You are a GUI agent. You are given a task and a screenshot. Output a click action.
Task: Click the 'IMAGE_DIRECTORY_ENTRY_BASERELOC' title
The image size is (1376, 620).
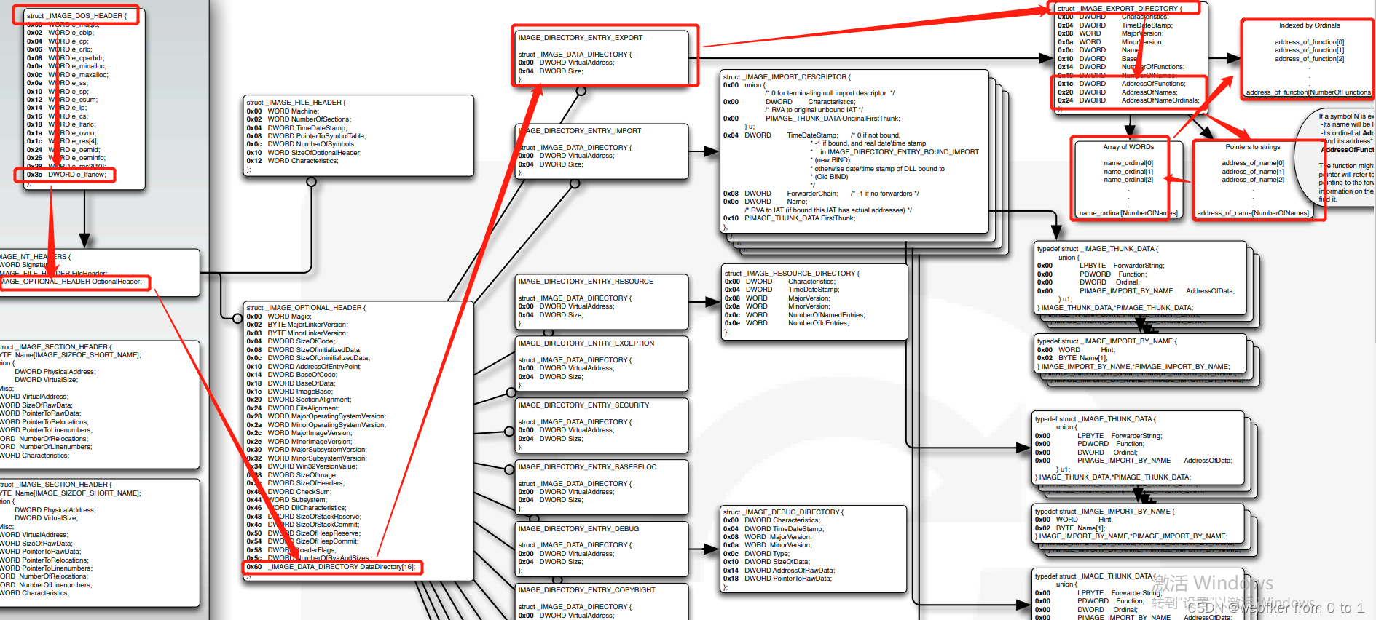pyautogui.click(x=587, y=467)
